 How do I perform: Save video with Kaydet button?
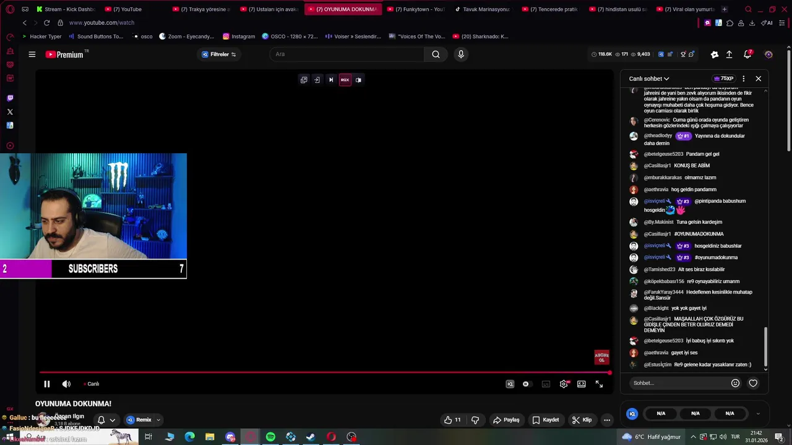coord(546,420)
